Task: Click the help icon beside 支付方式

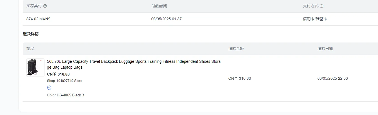Action: pyautogui.click(x=321, y=6)
